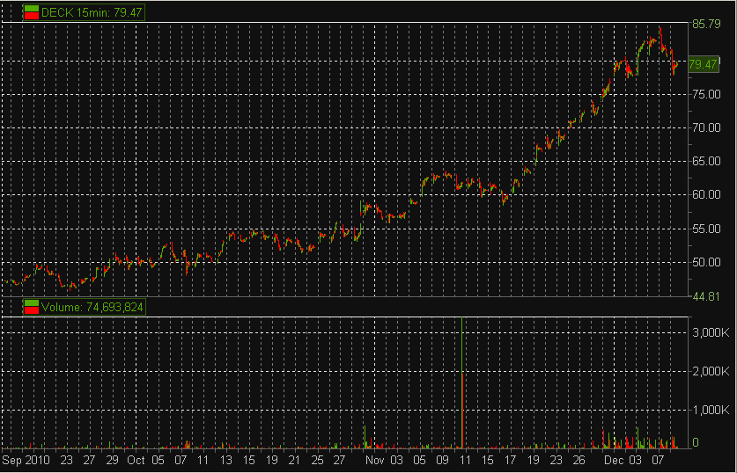737x473 pixels.
Task: Click the Oct month date label
Action: pos(136,460)
